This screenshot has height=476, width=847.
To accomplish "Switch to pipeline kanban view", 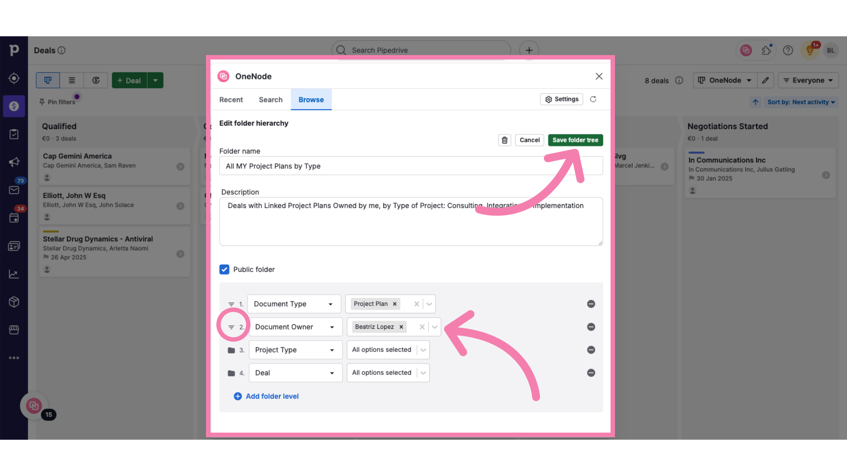I will (x=48, y=80).
